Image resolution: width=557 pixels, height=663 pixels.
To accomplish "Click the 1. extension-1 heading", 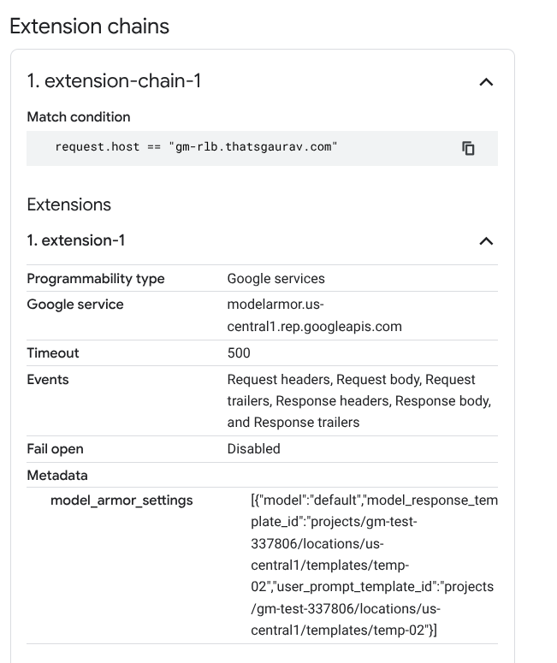I will [x=75, y=240].
